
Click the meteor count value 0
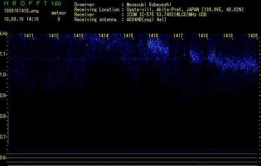pyautogui.click(x=59, y=19)
